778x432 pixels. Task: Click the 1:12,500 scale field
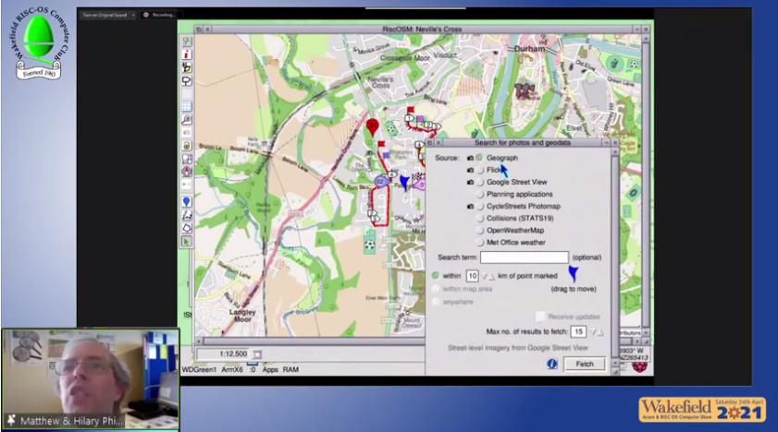(224, 354)
